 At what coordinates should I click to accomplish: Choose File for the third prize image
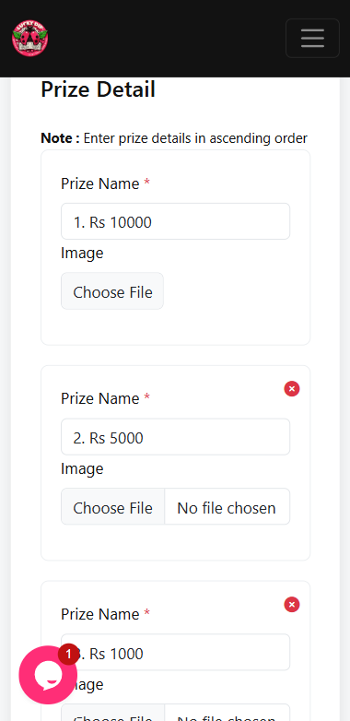pyautogui.click(x=113, y=713)
